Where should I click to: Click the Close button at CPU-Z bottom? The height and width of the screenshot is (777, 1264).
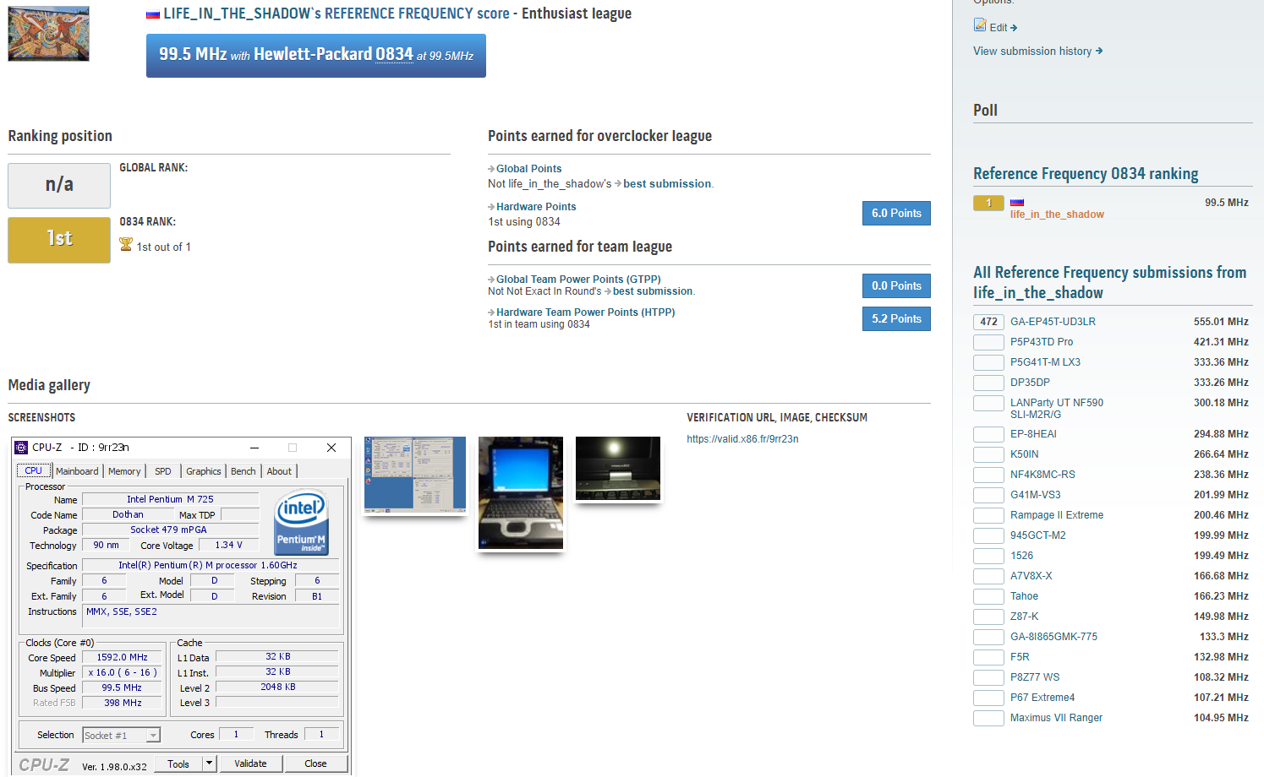tap(315, 763)
